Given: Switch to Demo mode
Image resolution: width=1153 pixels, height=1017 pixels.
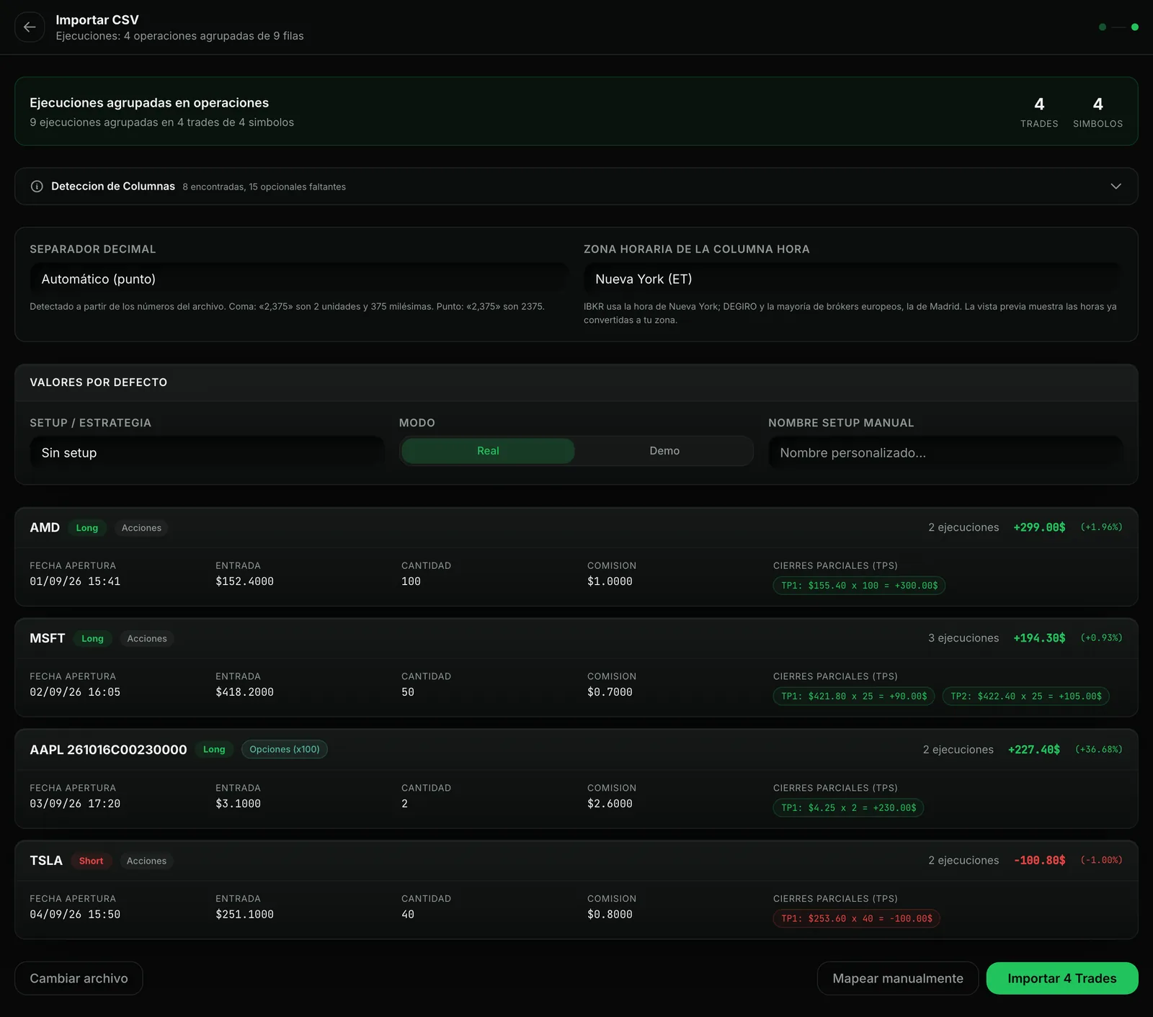Looking at the screenshot, I should pos(664,451).
